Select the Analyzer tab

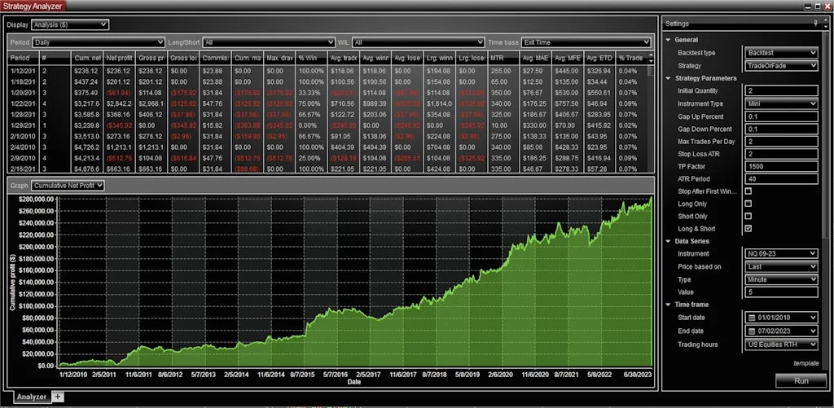[x=32, y=397]
